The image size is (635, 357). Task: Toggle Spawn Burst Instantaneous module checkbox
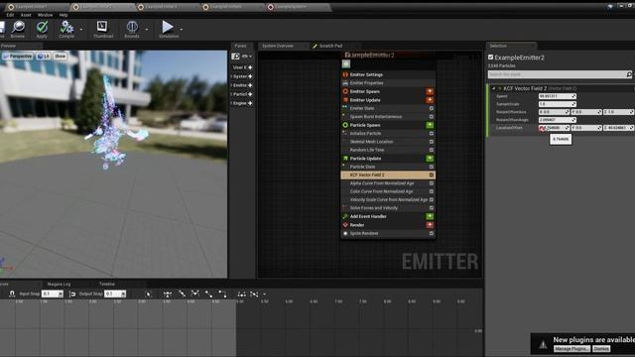click(432, 117)
